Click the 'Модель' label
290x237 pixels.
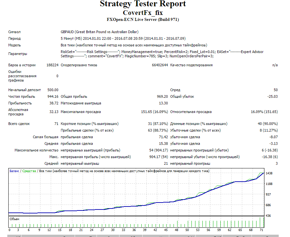(x=14, y=45)
